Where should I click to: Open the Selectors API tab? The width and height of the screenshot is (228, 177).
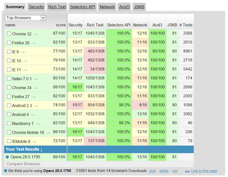pos(82,7)
